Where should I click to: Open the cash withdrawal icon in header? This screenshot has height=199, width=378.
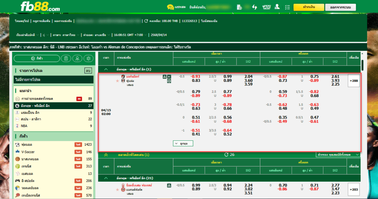(x=267, y=7)
